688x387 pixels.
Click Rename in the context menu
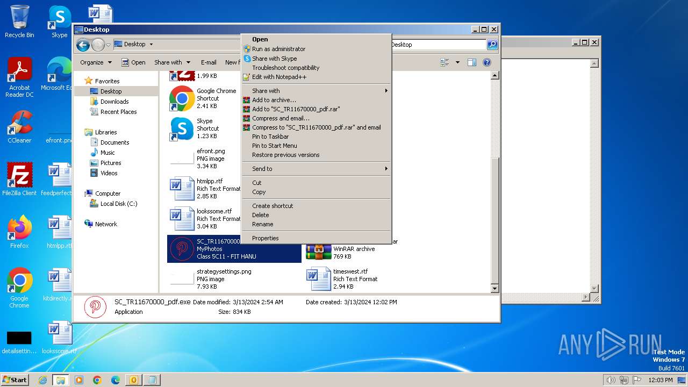coord(316,224)
